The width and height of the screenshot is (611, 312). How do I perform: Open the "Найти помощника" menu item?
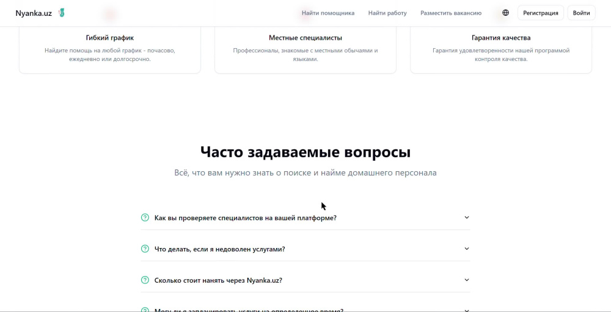[x=328, y=13]
